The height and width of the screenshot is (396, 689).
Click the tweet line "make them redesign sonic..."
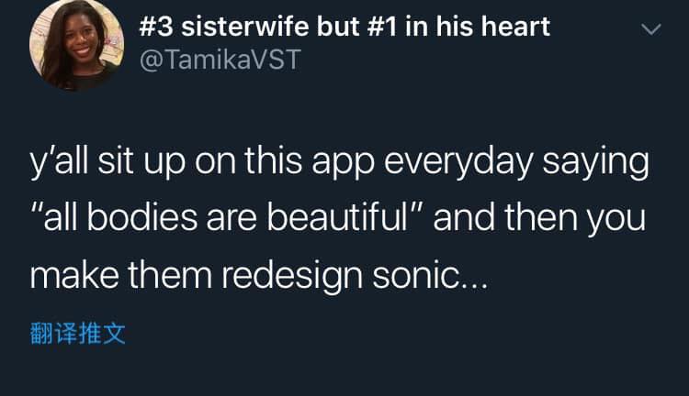pos(259,274)
